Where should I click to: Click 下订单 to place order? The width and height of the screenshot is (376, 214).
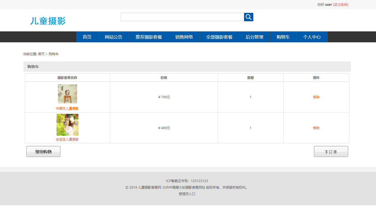(331, 151)
